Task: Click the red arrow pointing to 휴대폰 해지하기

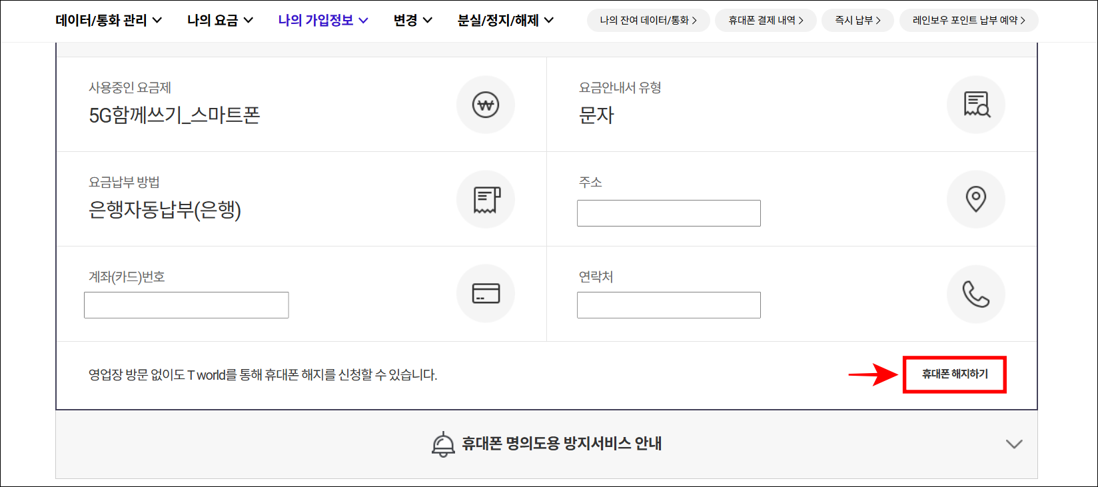Action: (874, 375)
